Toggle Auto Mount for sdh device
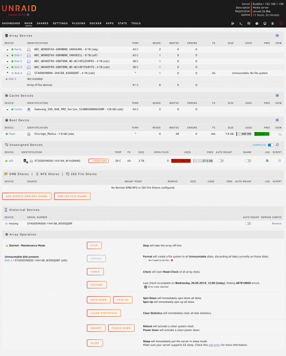The height and width of the screenshot is (356, 286). pyautogui.click(x=221, y=161)
